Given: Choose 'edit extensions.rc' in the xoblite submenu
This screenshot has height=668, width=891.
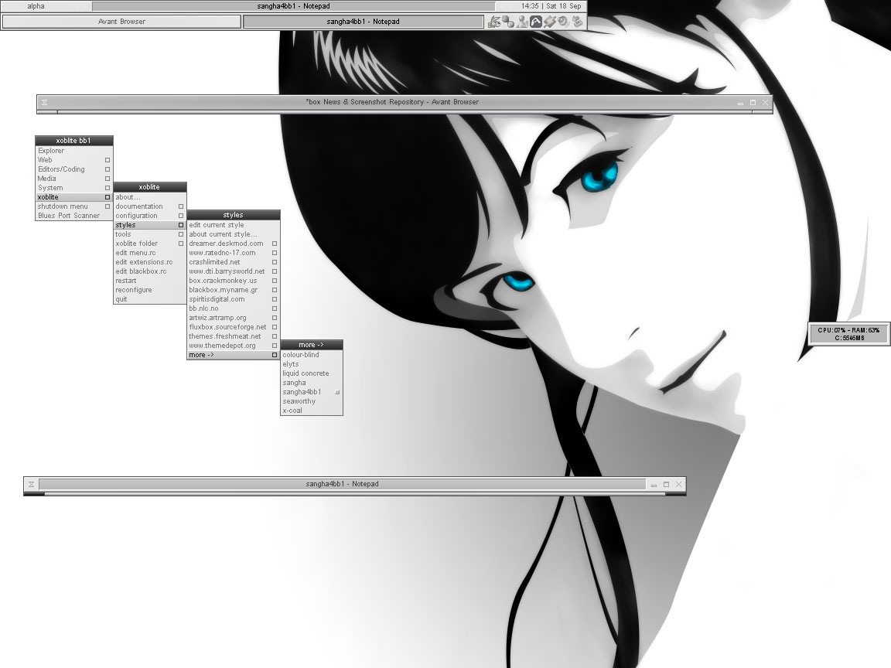Looking at the screenshot, I should click(150, 262).
